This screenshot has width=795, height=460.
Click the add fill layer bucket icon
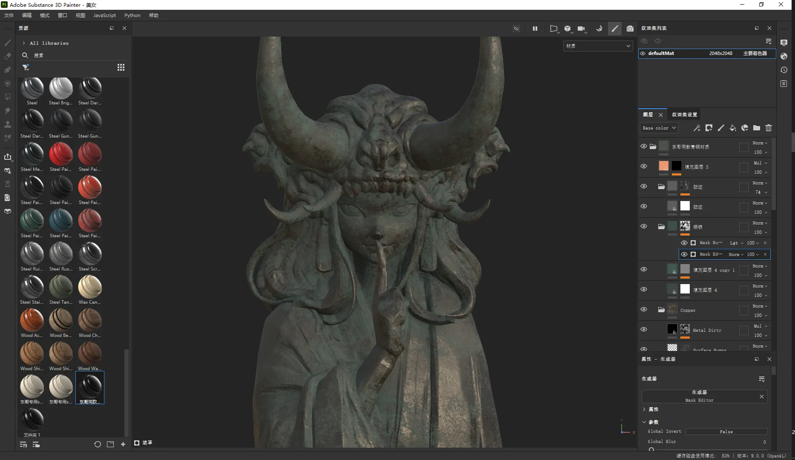point(732,128)
